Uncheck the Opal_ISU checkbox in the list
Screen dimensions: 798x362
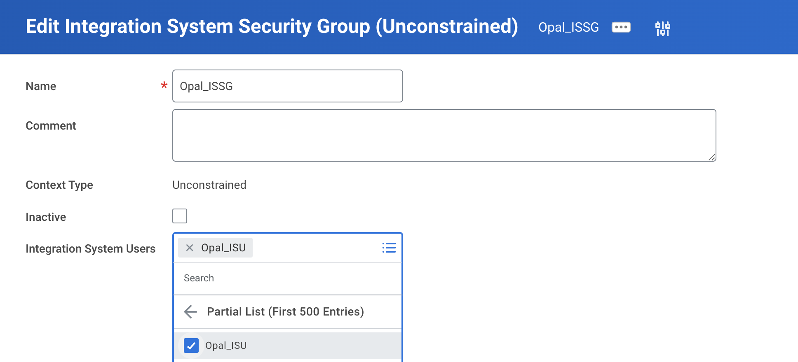click(x=191, y=346)
